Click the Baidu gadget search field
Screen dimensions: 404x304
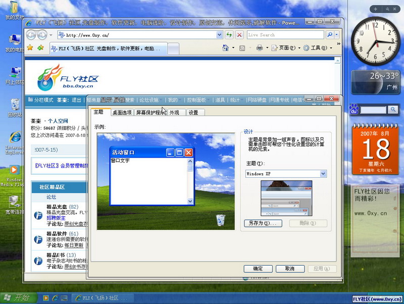(x=373, y=110)
